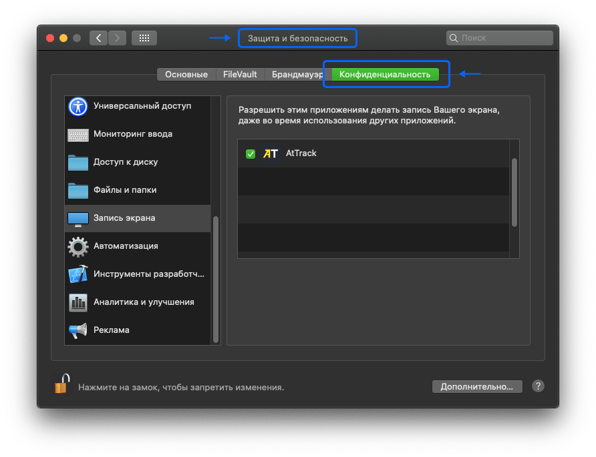Screen dimensions: 596x457
Task: Select the Конфиденциальность tab
Action: coord(385,75)
